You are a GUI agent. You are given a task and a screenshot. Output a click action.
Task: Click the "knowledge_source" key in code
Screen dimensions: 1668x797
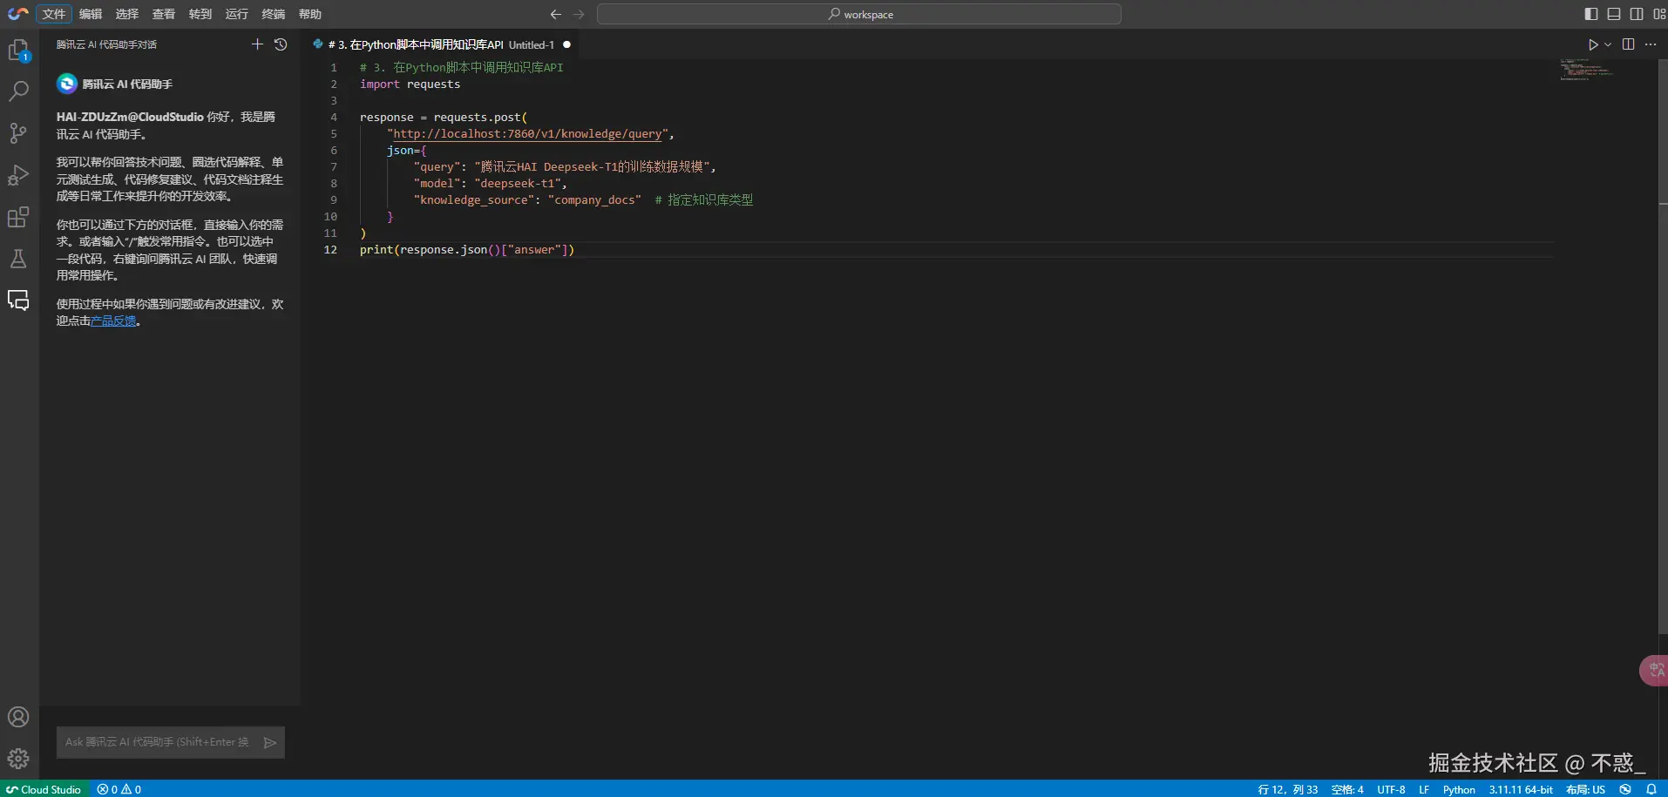474,199
